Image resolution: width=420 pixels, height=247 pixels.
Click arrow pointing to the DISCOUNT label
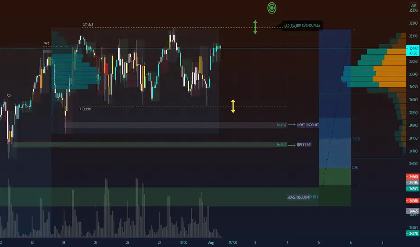[292, 145]
